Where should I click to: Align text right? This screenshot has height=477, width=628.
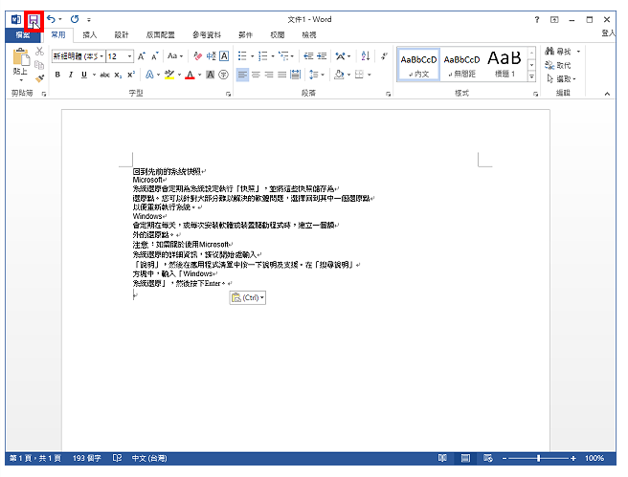[x=269, y=75]
